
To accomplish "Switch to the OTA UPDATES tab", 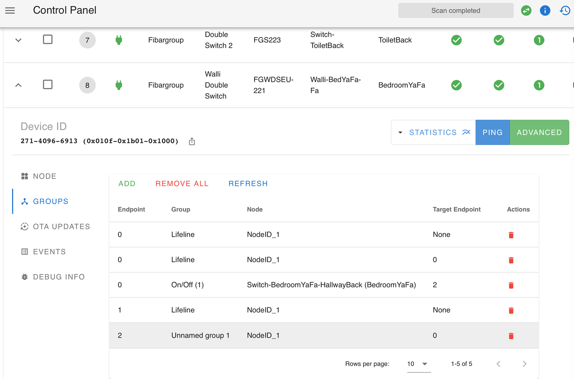I will click(61, 226).
